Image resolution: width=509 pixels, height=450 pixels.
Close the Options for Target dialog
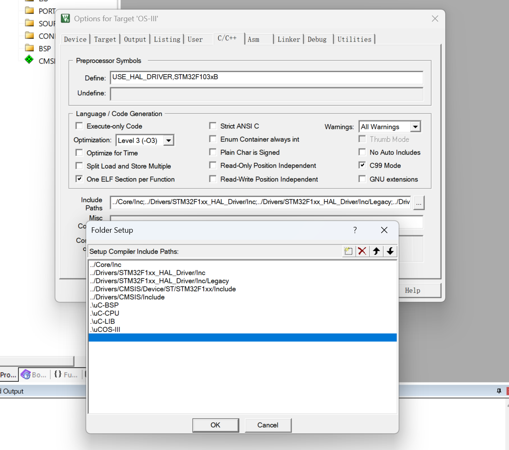(x=435, y=19)
